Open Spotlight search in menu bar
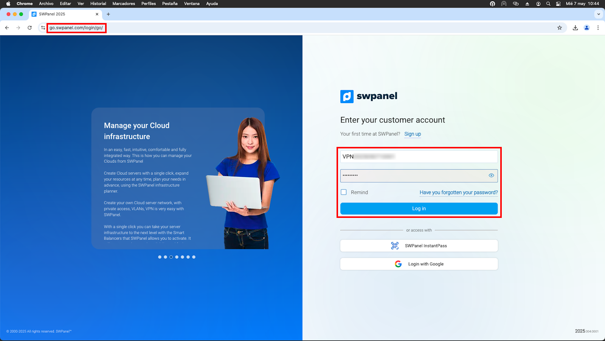 click(548, 4)
